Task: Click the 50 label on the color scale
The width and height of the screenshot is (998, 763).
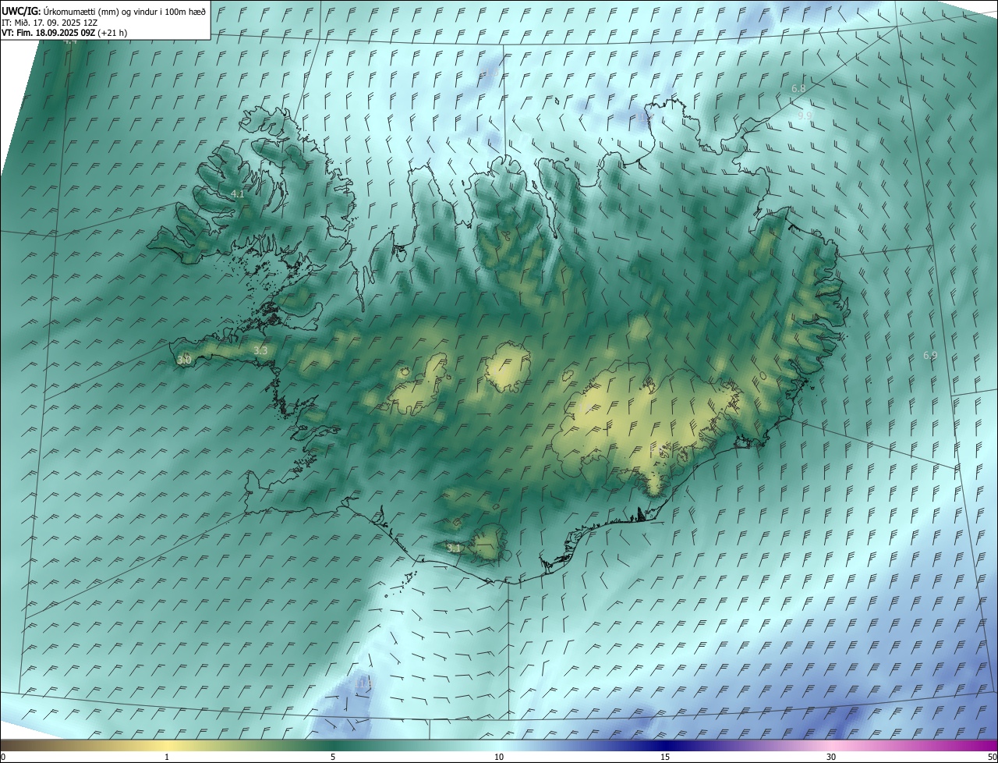Action: tap(992, 757)
